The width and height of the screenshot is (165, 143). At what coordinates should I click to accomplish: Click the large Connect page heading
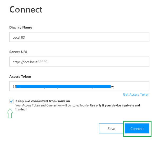[26, 10]
